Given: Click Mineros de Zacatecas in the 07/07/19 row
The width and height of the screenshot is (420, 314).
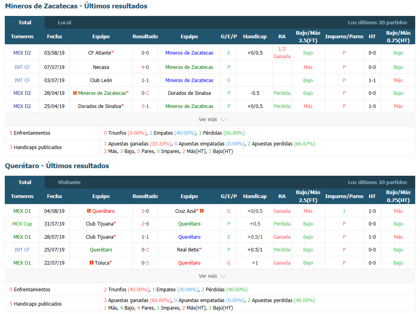Looking at the screenshot, I should coord(189,67).
